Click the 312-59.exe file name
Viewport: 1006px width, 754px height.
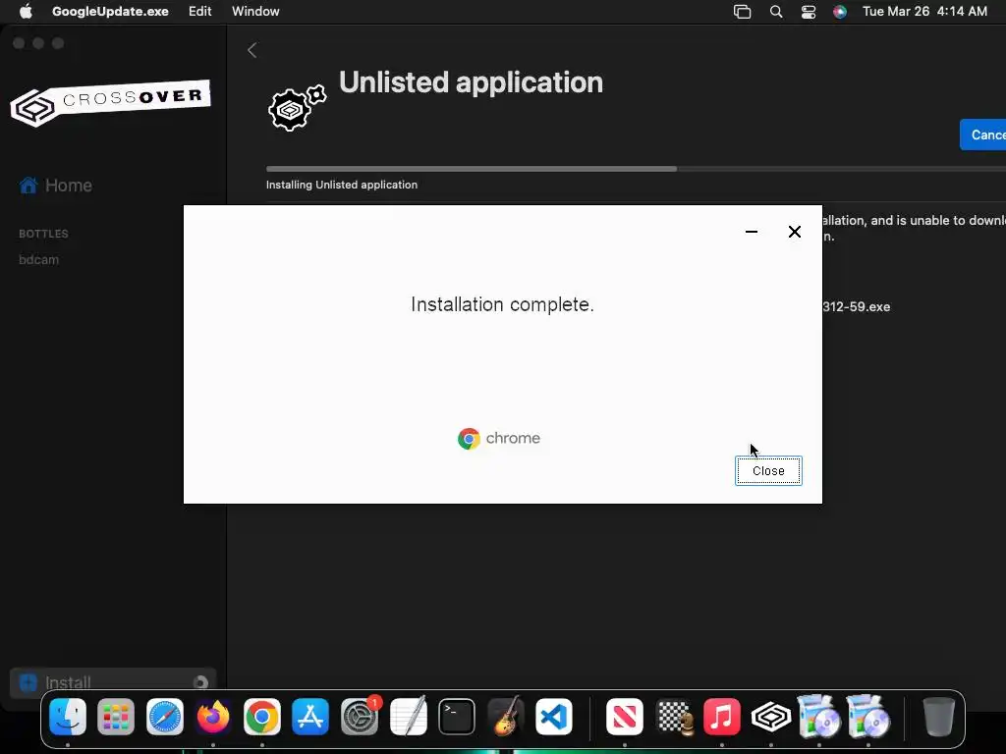[x=857, y=307]
